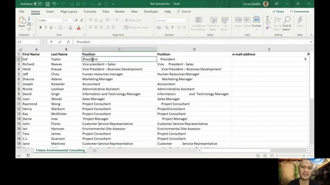Click the Percent Style icon
Image resolution: width=330 pixels, height=185 pixels.
pos(167,27)
